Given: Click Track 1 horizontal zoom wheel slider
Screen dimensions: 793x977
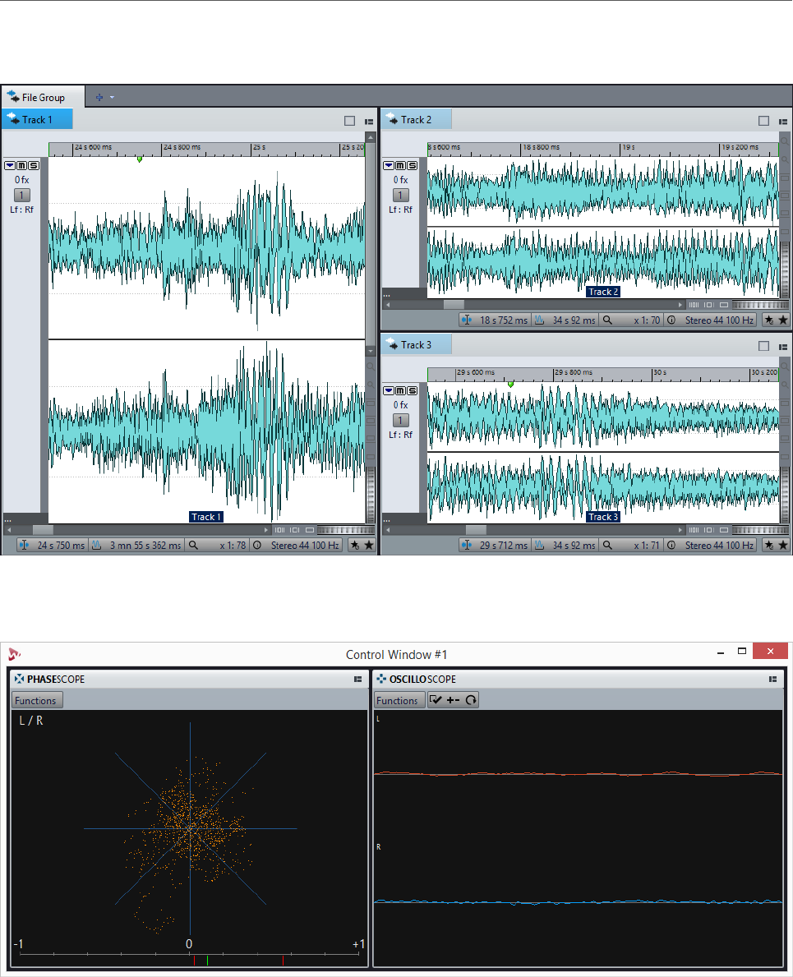Looking at the screenshot, I should [x=346, y=530].
